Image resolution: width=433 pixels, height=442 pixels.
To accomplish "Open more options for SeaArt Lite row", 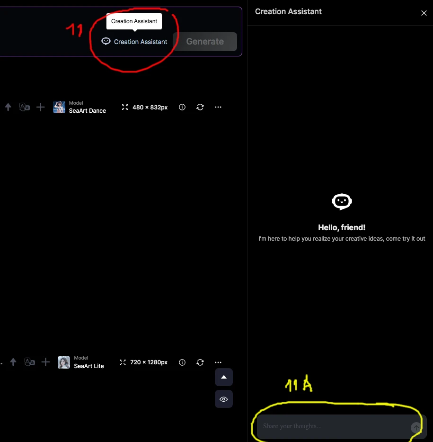I will [x=218, y=362].
